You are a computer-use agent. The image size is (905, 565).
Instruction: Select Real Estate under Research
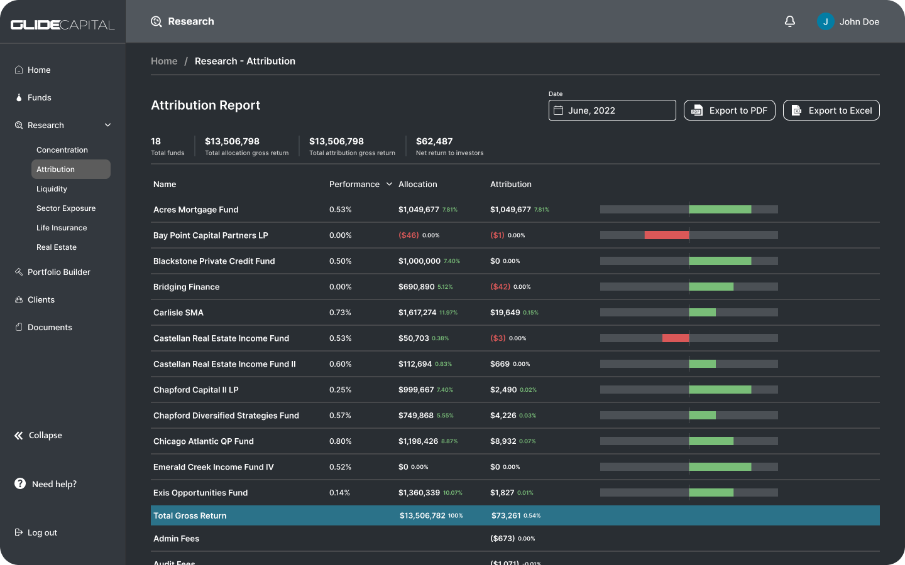pos(57,247)
